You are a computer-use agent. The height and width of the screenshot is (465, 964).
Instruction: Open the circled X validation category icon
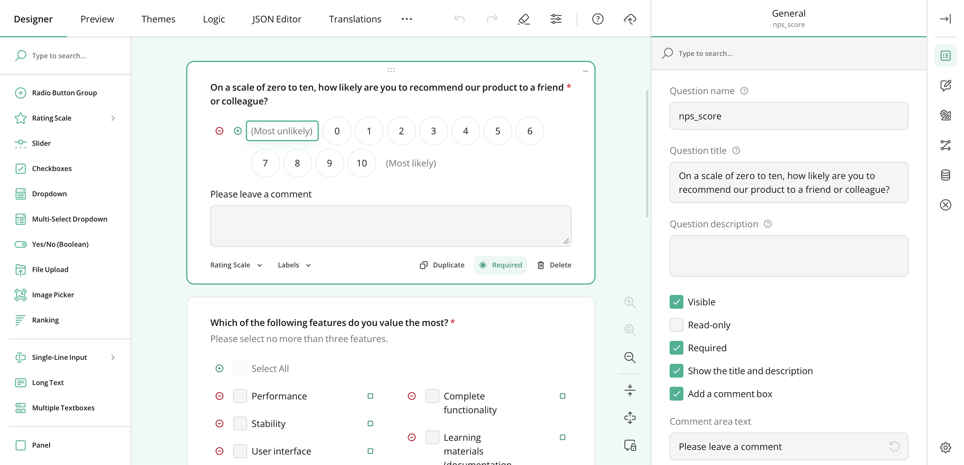pos(945,205)
